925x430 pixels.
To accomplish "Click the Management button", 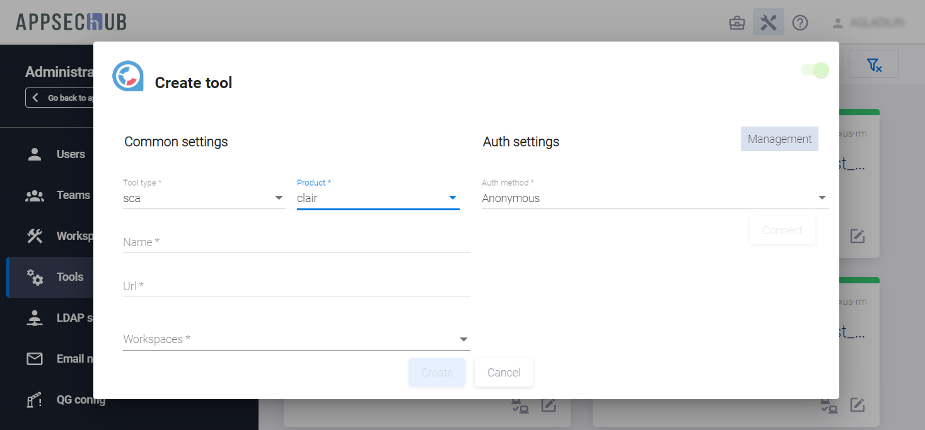I will 779,139.
